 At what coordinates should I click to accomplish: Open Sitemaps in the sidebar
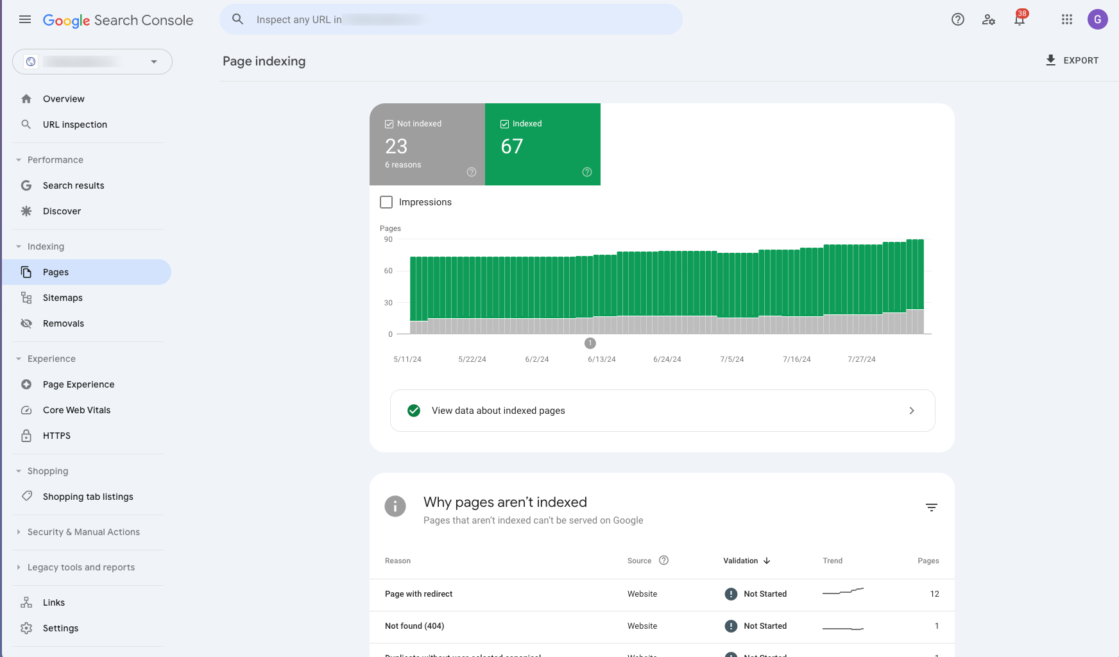click(x=62, y=298)
